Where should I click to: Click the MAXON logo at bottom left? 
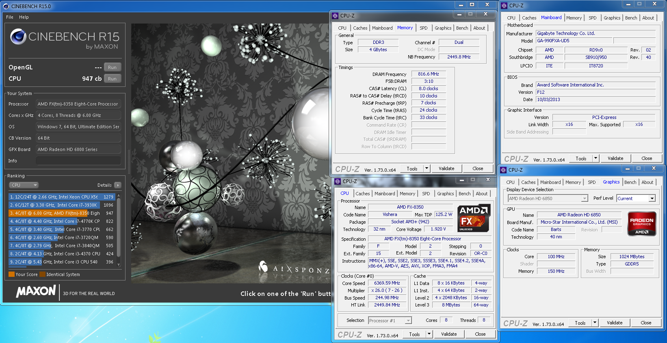click(36, 291)
